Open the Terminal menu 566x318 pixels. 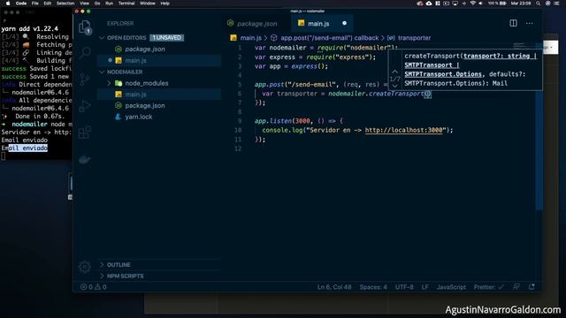click(x=126, y=4)
